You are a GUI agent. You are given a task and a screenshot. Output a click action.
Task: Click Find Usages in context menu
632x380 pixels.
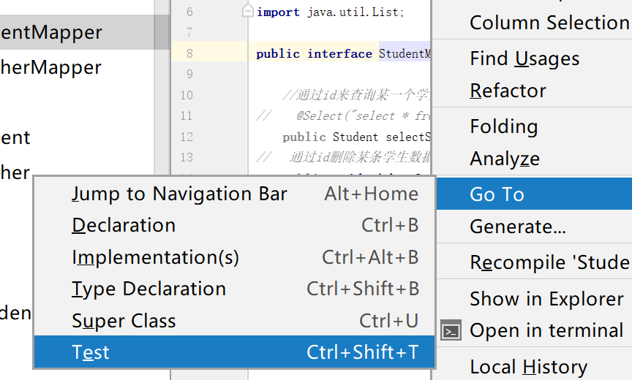(524, 58)
